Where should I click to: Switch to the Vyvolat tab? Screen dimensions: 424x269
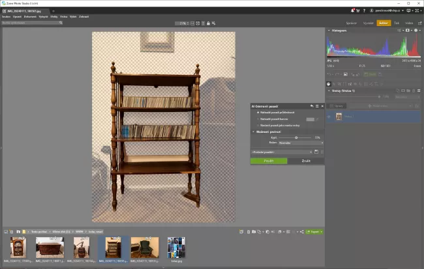click(x=368, y=23)
